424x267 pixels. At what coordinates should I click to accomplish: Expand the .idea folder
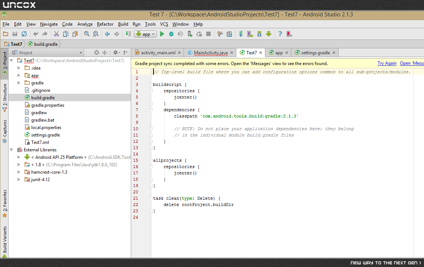(x=19, y=68)
